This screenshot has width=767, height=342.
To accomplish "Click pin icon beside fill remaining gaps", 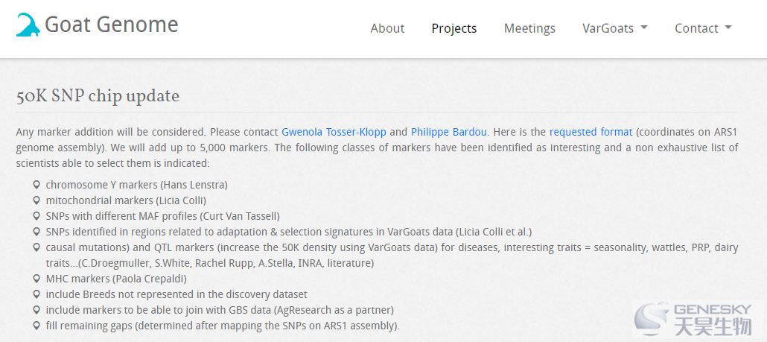I will [36, 326].
